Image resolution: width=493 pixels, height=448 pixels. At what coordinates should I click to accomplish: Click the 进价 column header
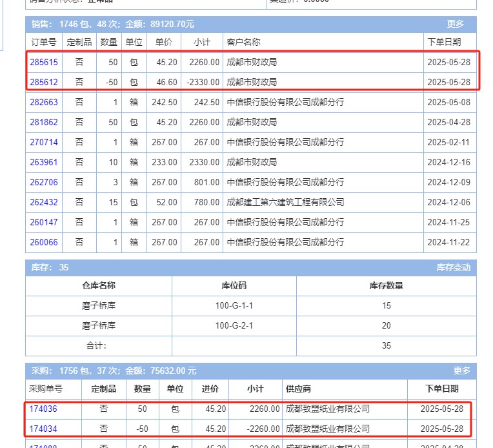210,389
